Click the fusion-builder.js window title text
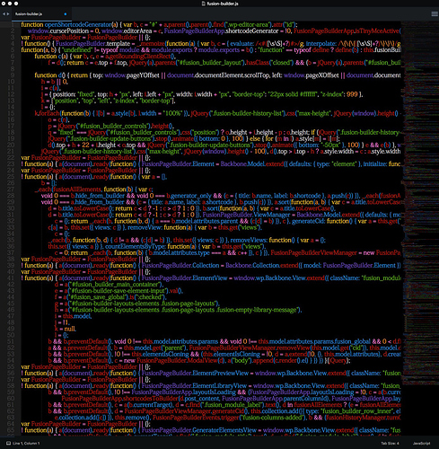Viewport: 439px width, 449px height. click(223, 4)
